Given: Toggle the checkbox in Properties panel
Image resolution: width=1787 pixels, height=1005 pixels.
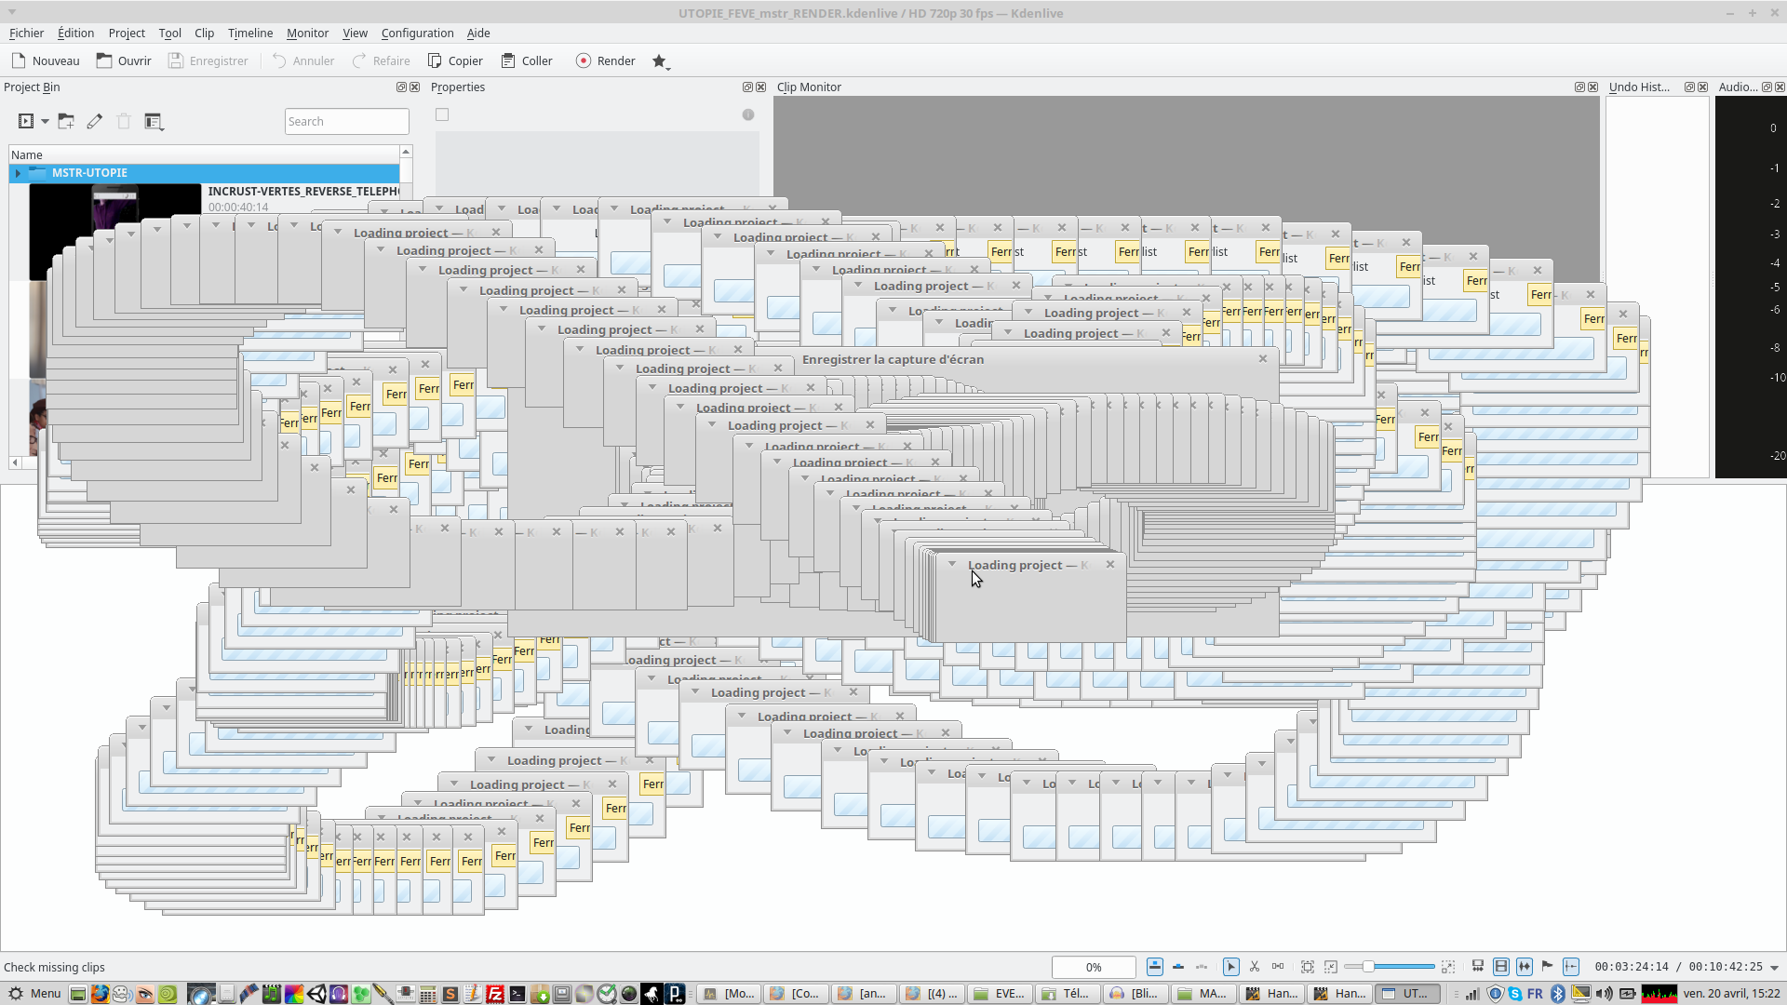Looking at the screenshot, I should pos(442,114).
